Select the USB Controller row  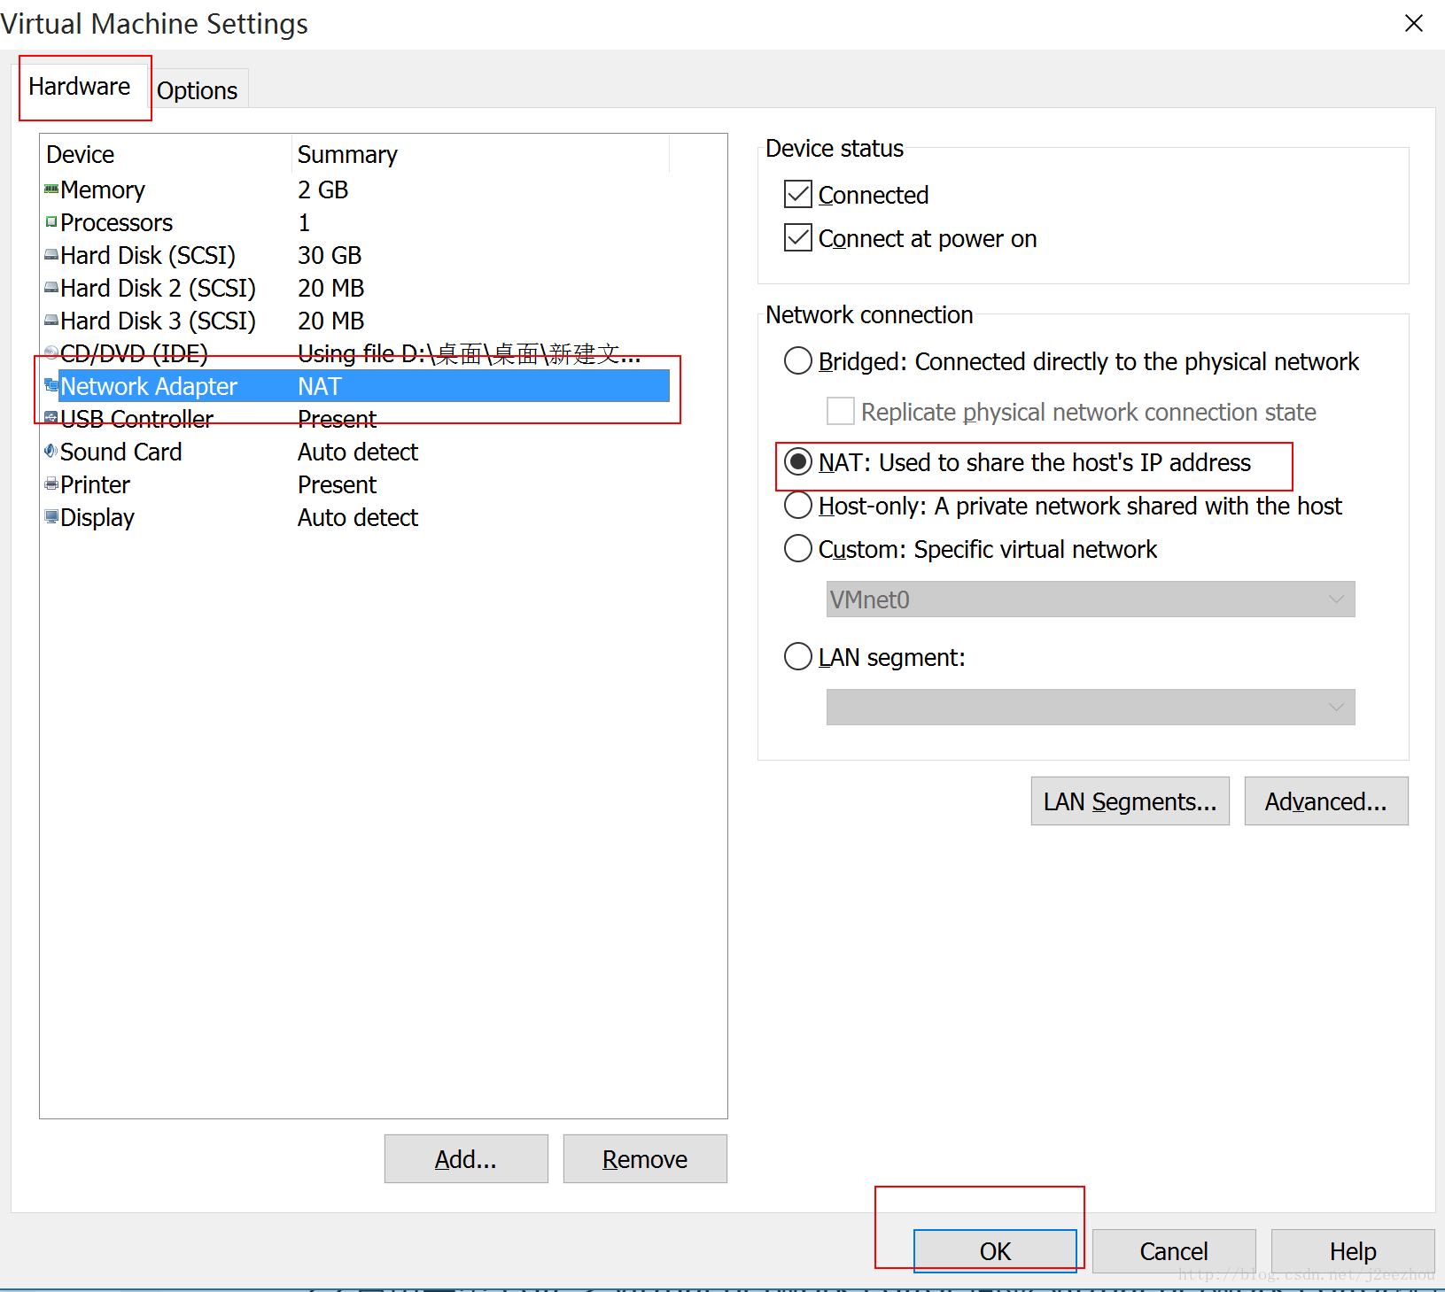[356, 419]
